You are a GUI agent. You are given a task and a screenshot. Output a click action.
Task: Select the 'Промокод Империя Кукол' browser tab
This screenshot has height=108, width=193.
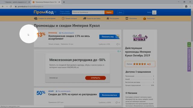coord(46,2)
